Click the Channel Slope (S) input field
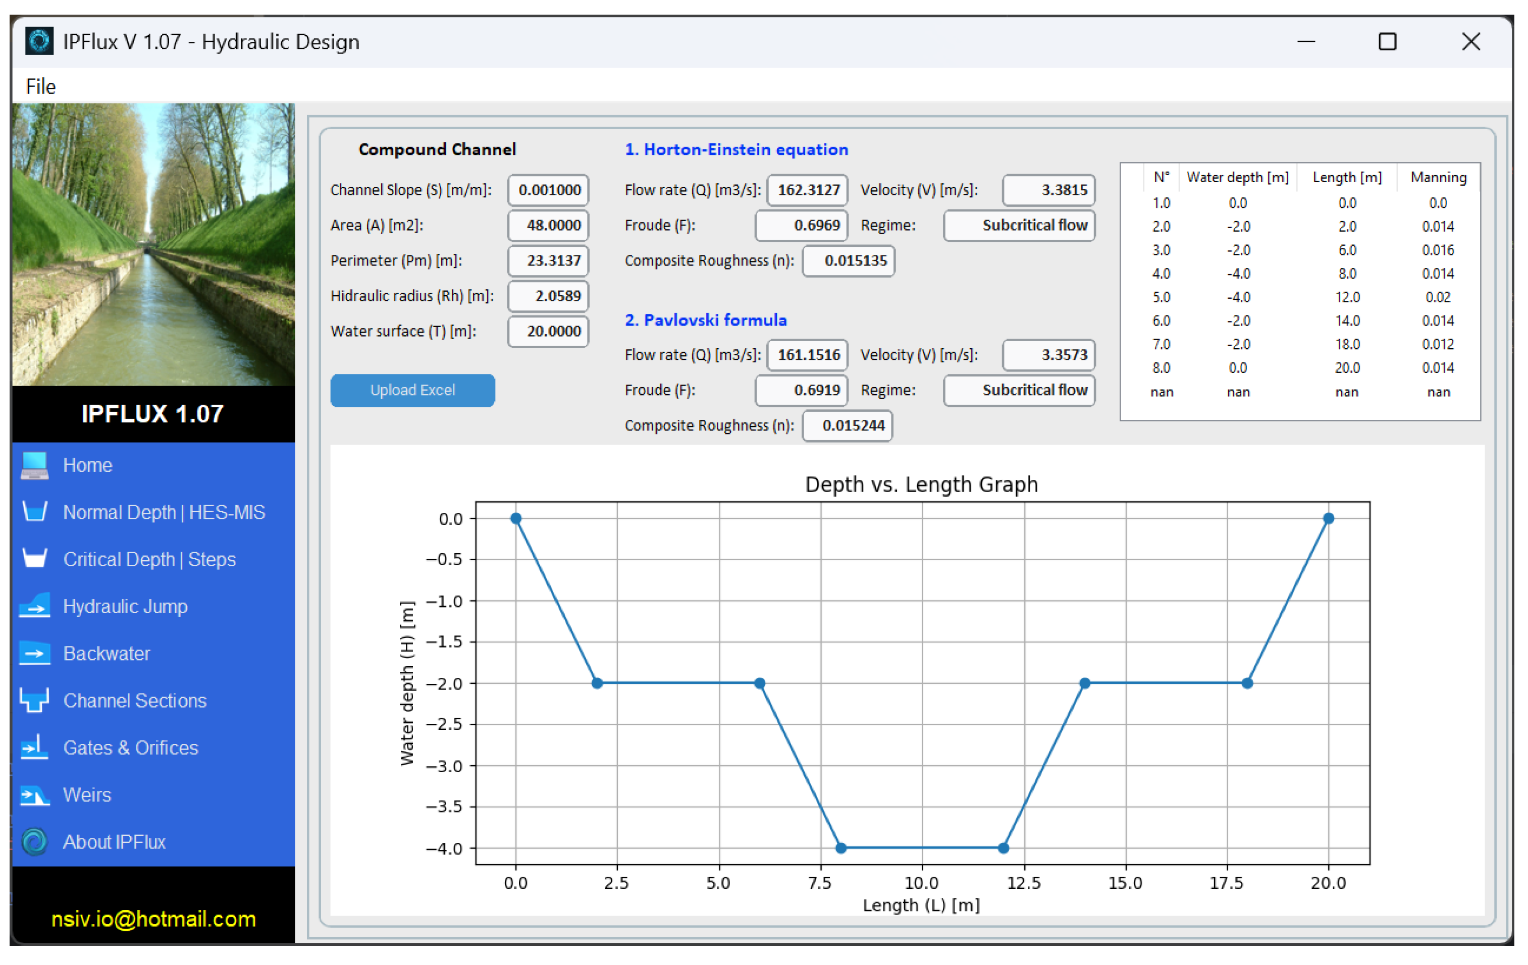Image resolution: width=1528 pixels, height=965 pixels. (548, 190)
